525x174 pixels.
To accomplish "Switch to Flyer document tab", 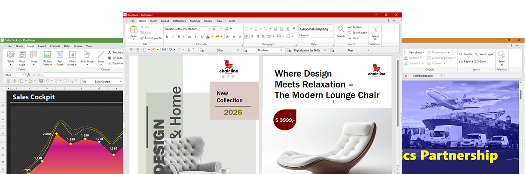I will pos(350,50).
